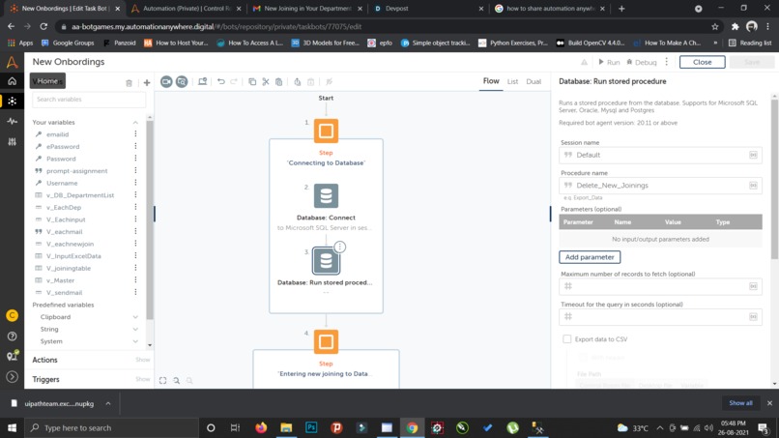The width and height of the screenshot is (779, 438).
Task: Click the zoom in magnifier icon on canvas
Action: (x=176, y=380)
